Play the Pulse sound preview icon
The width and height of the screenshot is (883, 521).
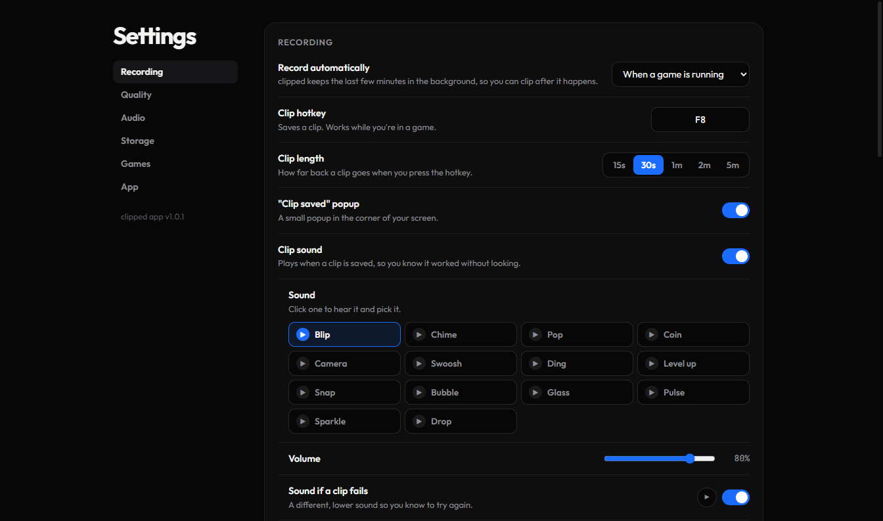click(652, 392)
